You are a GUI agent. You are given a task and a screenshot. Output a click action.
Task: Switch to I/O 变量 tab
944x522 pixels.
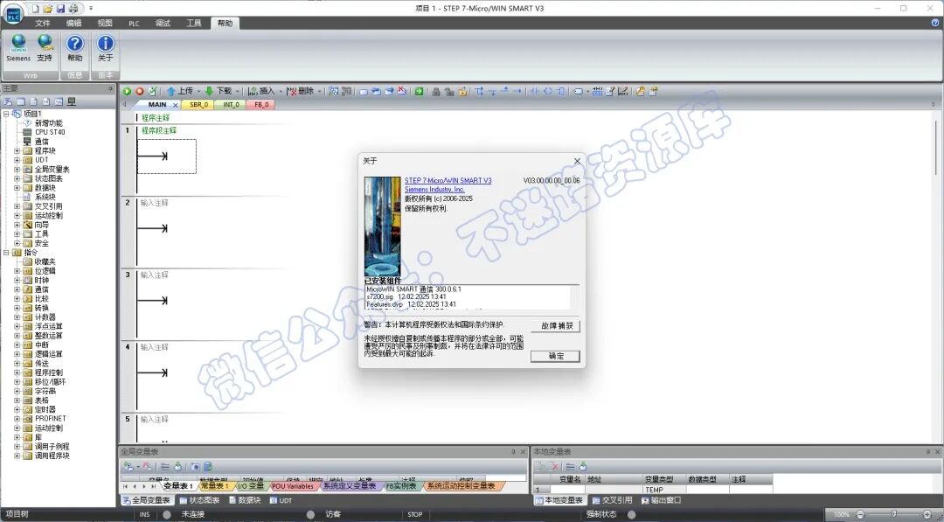[x=251, y=486]
